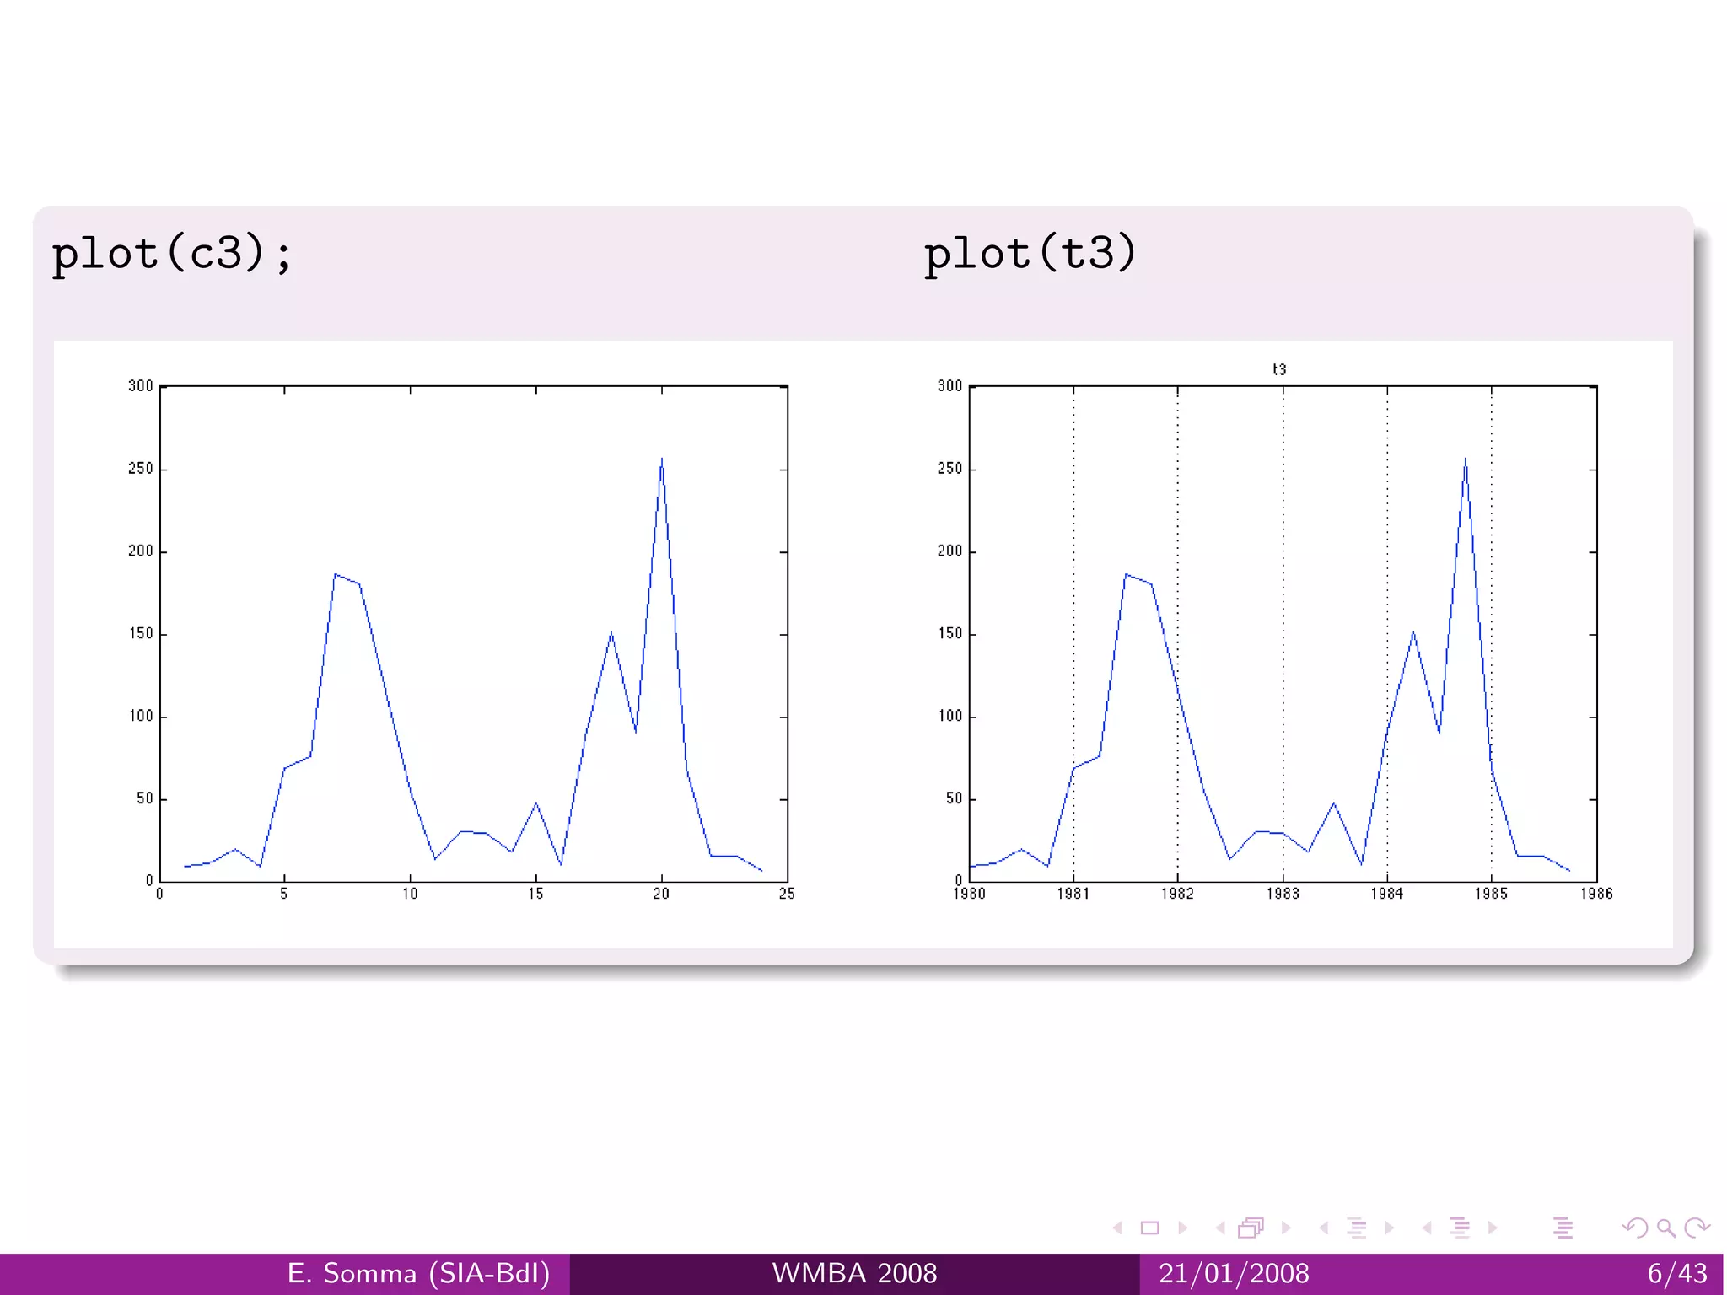Click the stacked frames navigation icon
Viewport: 1727px width, 1295px height.
(x=1251, y=1228)
